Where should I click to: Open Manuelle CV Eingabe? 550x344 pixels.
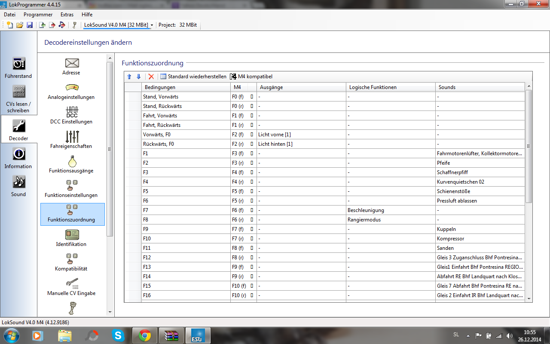(72, 287)
